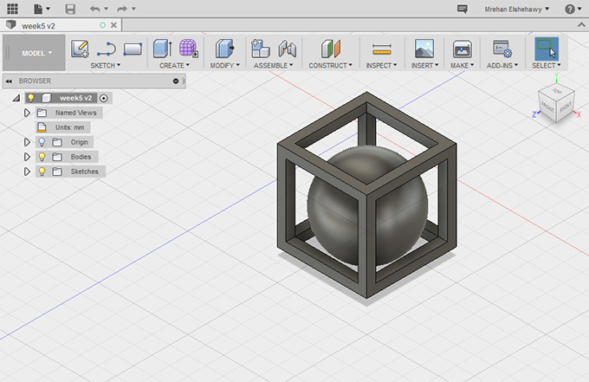Open the MODEL workspace dropdown
Viewport: 589px width, 382px height.
[x=36, y=53]
